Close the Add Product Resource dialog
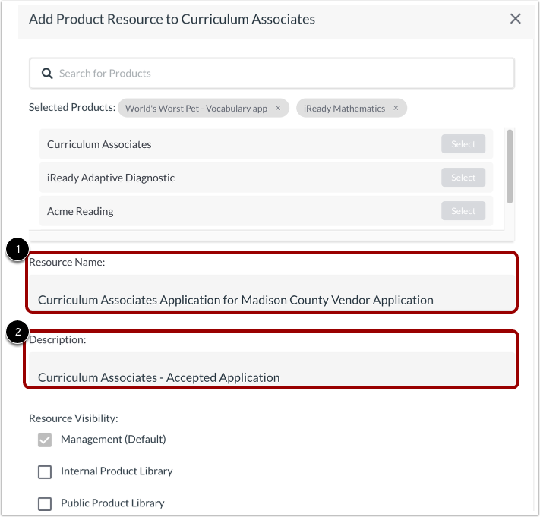 coord(516,19)
